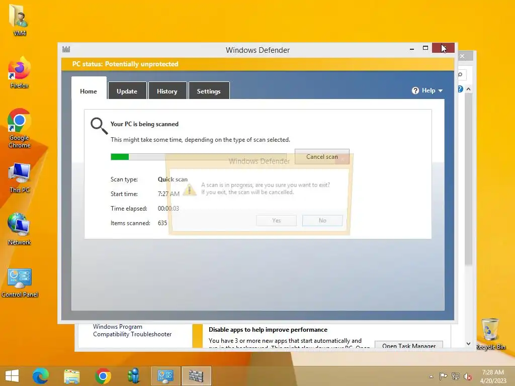Click the muted volume tray icon
This screenshot has width=515, height=386.
coord(468,376)
